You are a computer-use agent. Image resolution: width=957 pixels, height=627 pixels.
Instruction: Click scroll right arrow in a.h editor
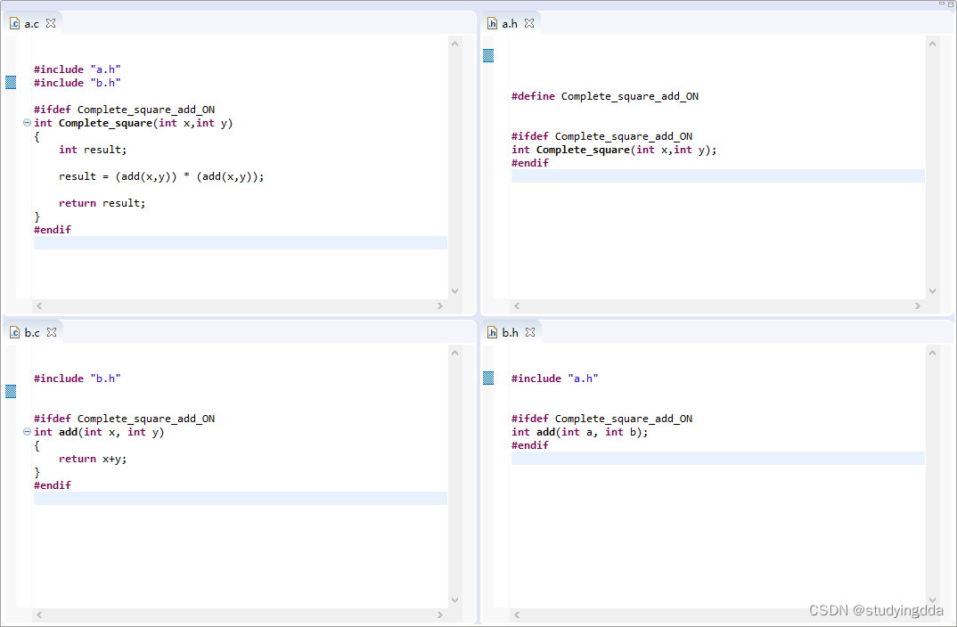(x=917, y=306)
